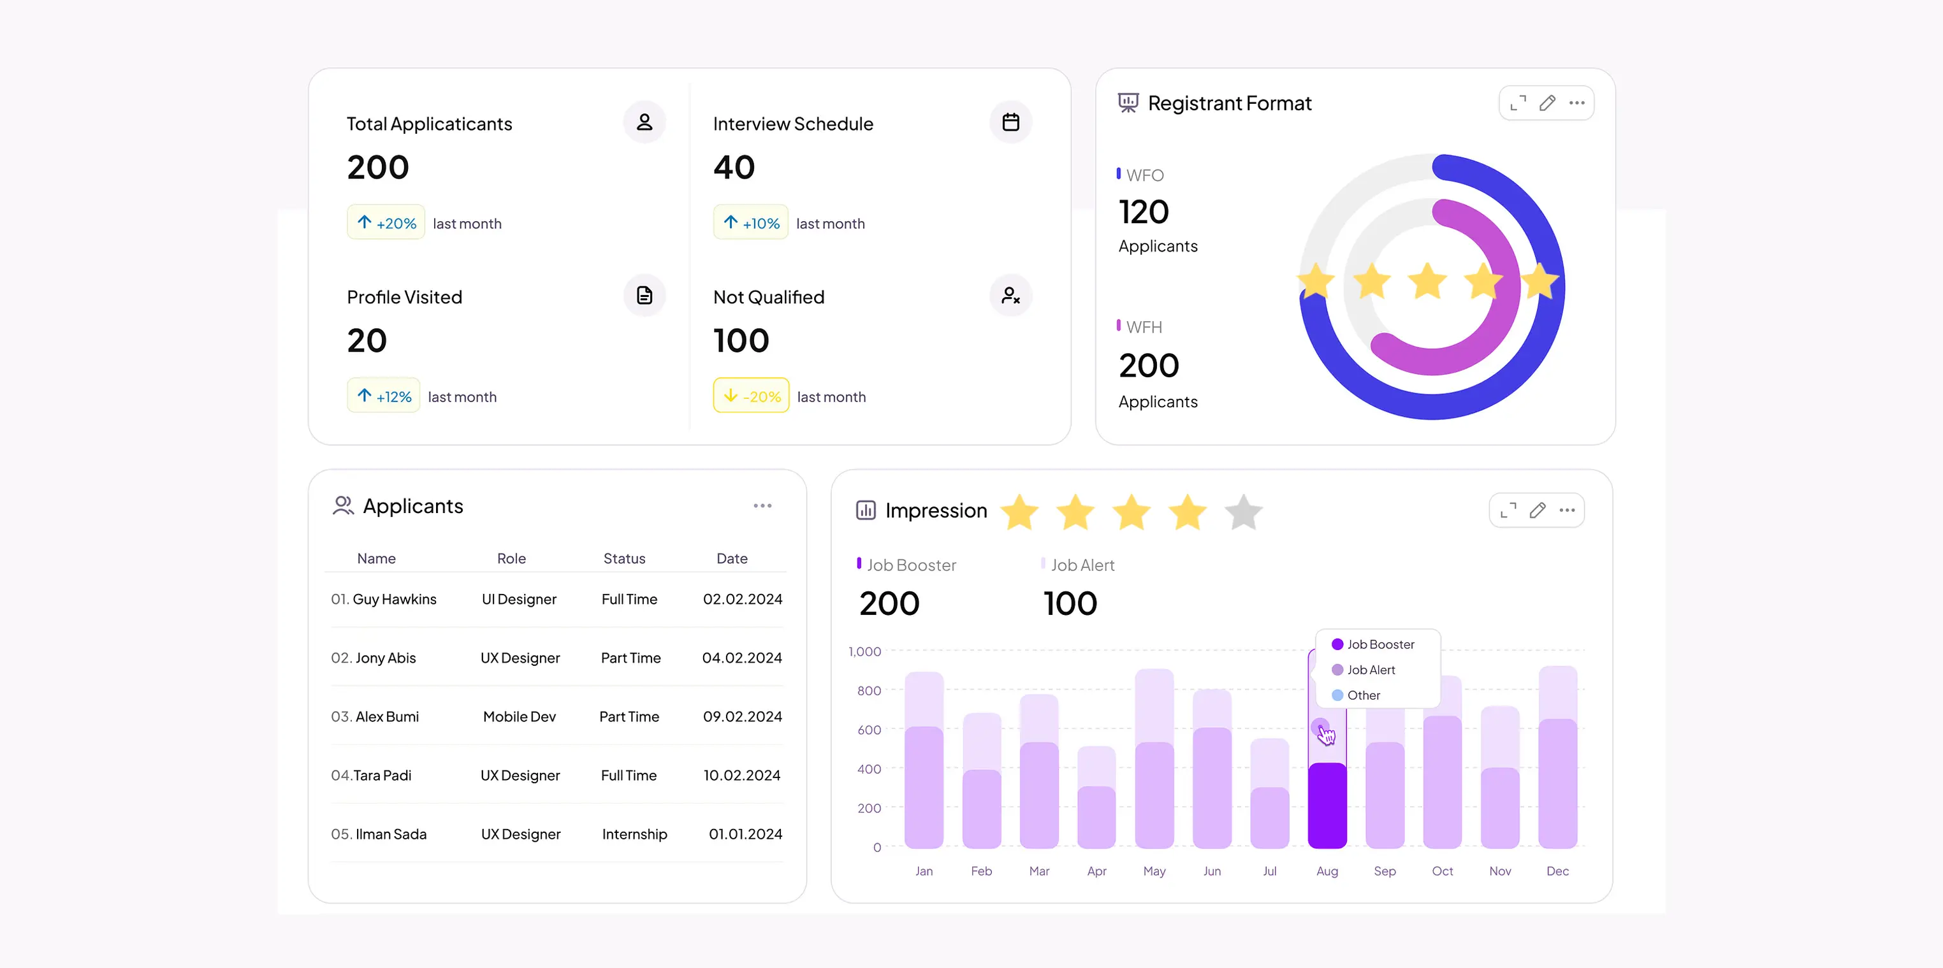Screen dimensions: 1943x968
Task: Open the Applicants panel three-dot menu
Action: 762,506
